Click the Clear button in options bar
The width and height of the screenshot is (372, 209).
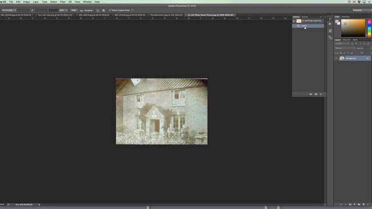[74, 10]
